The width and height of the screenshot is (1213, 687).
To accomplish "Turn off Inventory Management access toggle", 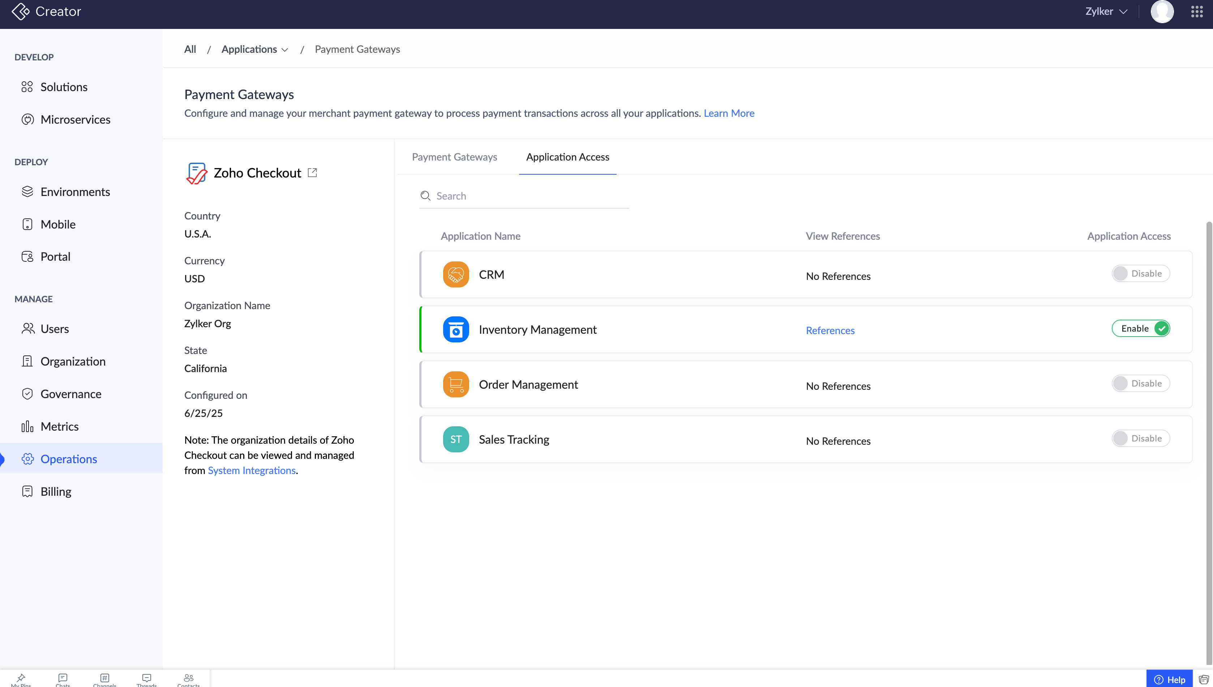I will [1140, 328].
